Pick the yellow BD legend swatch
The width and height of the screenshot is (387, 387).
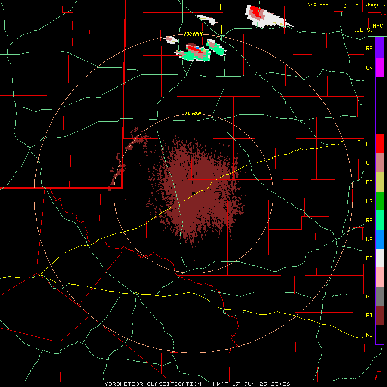[x=380, y=182]
